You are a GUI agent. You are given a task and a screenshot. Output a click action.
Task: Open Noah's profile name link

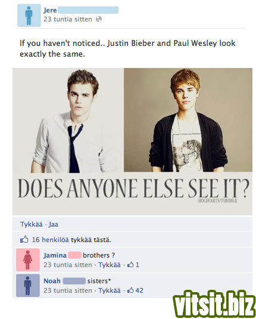(x=52, y=281)
